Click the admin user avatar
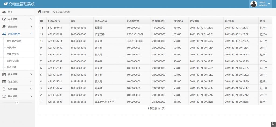This screenshot has width=276, height=127. [x=254, y=4]
